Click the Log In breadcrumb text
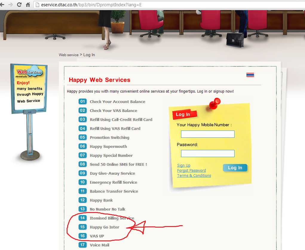Viewport: 305px width, 250px height. 89,55
